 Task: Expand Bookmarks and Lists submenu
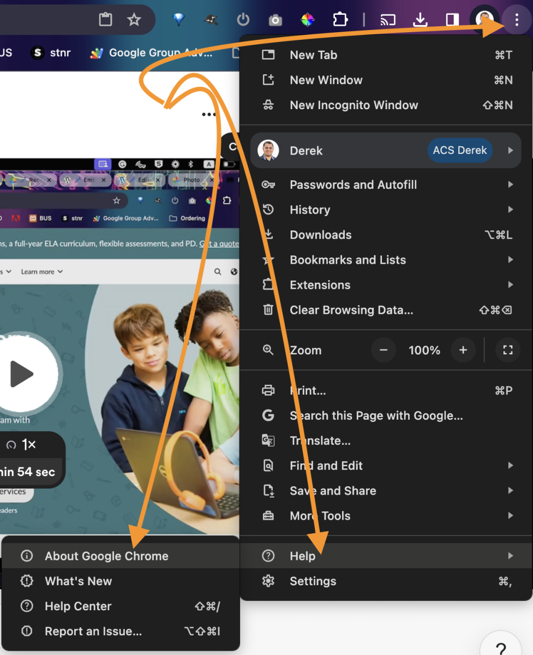386,260
